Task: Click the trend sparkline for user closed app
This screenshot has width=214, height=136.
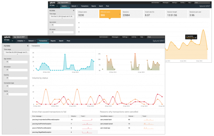Action: [x=149, y=128]
